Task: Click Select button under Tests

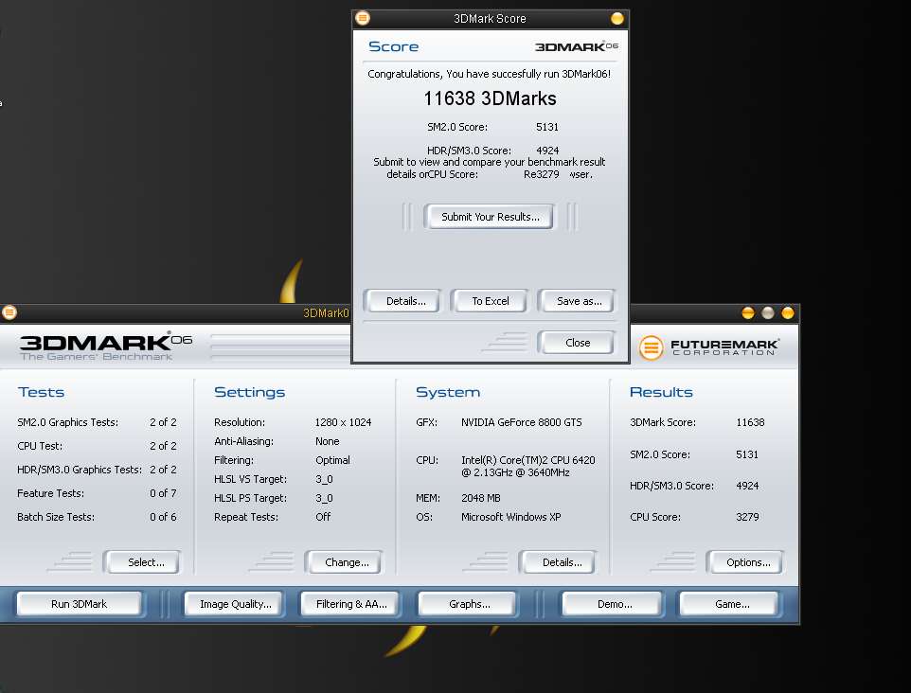Action: (145, 562)
